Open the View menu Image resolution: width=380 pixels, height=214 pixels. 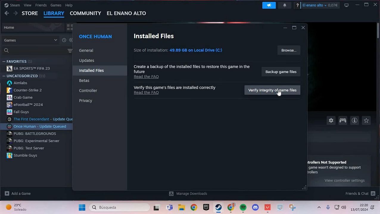pos(27,5)
